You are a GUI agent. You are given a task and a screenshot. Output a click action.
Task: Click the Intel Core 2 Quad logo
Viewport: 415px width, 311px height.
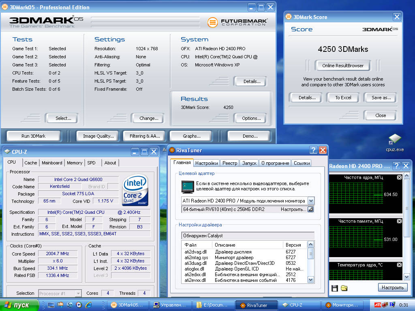(135, 190)
